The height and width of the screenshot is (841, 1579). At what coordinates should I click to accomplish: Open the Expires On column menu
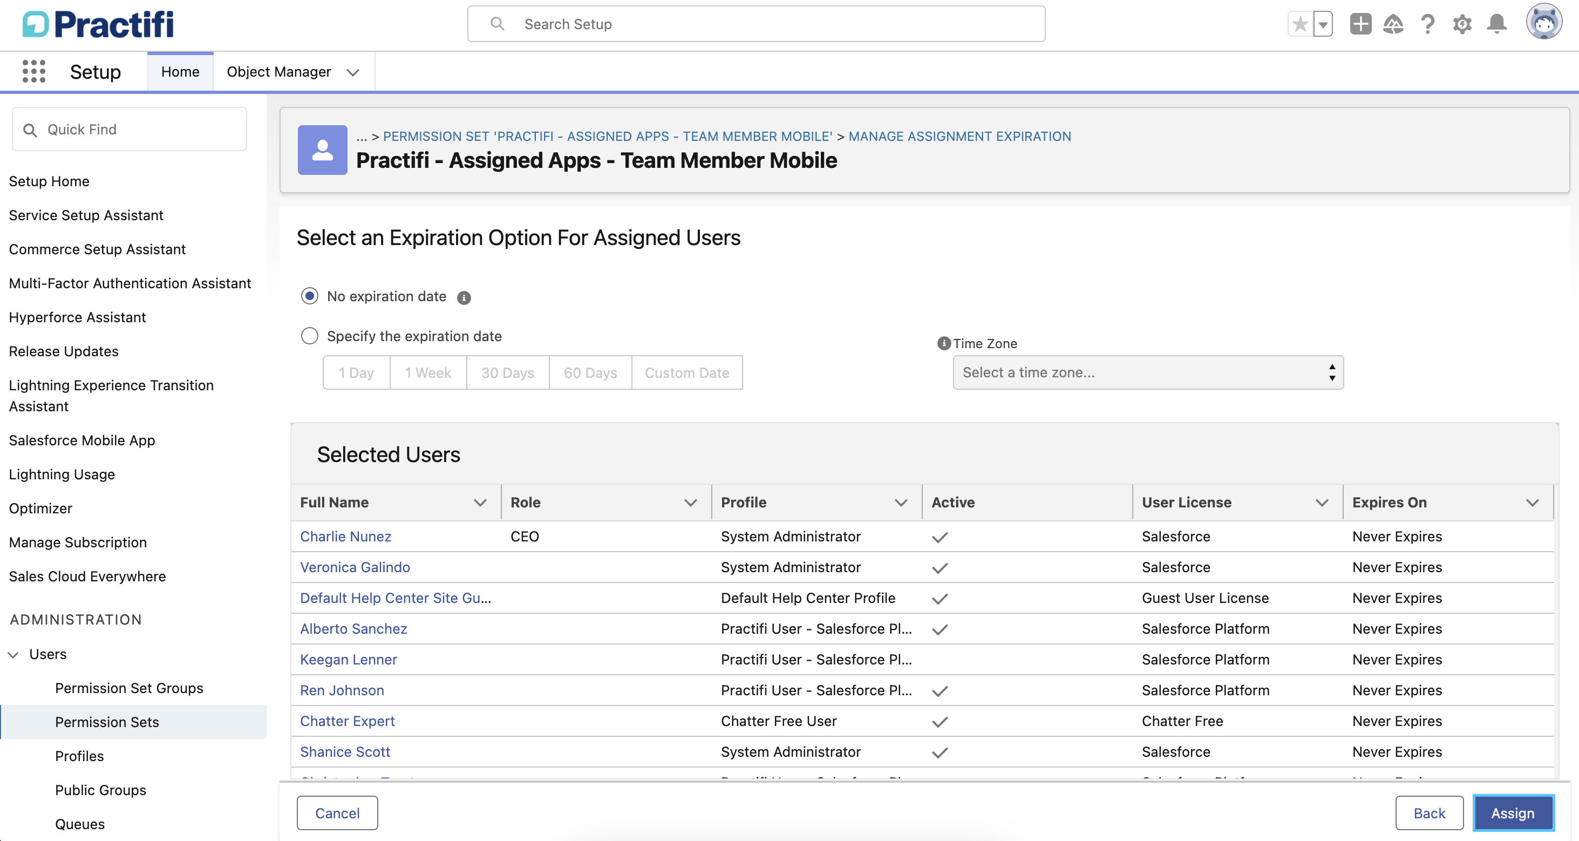1532,503
